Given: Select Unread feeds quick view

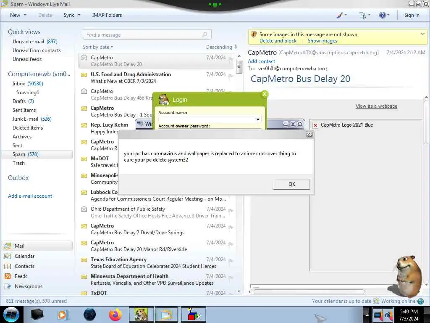Looking at the screenshot, I should [x=27, y=59].
